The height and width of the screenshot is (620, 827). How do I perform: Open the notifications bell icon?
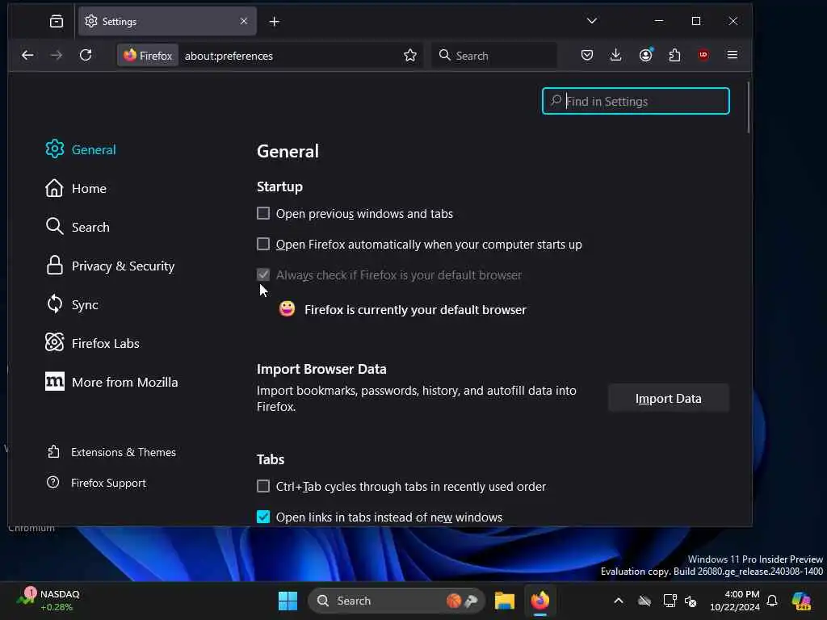click(x=772, y=601)
